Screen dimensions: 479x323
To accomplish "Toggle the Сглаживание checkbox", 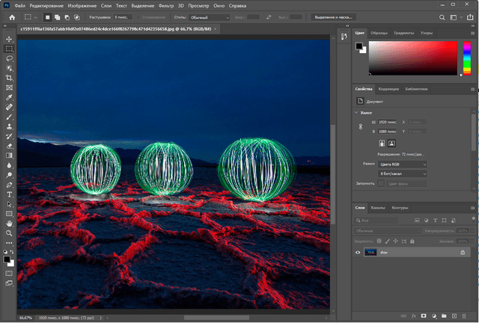I will pos(139,16).
